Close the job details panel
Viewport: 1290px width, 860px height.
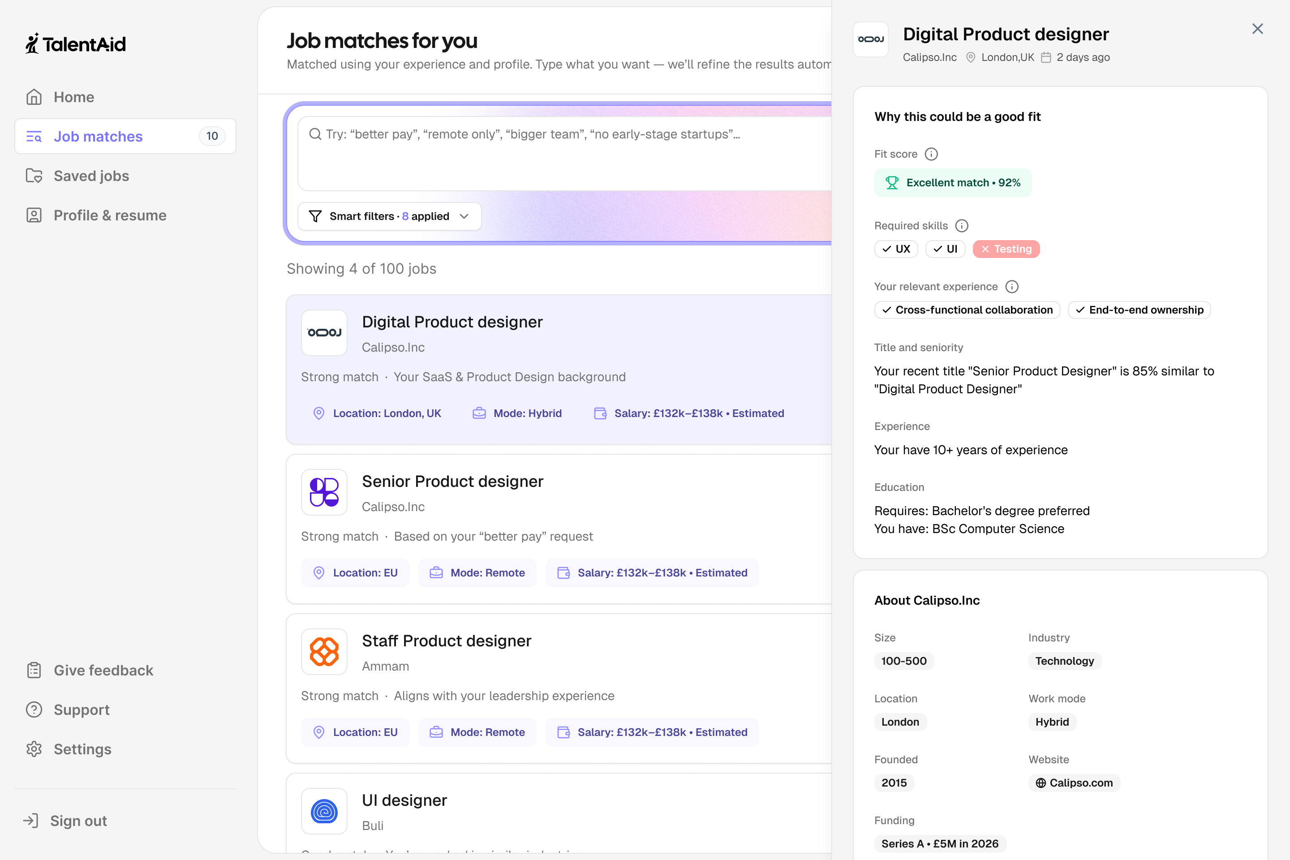[x=1257, y=29]
